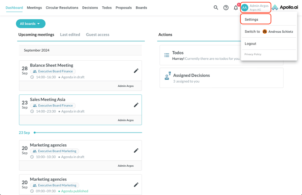Open the notifications bell

click(x=236, y=8)
